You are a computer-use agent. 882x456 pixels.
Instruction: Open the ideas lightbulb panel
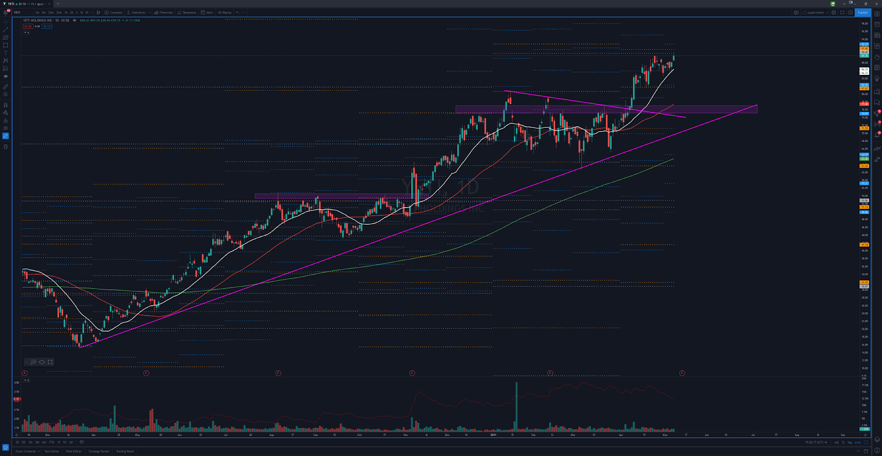(x=877, y=79)
